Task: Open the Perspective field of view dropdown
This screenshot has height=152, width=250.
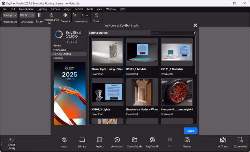Action: point(85,15)
